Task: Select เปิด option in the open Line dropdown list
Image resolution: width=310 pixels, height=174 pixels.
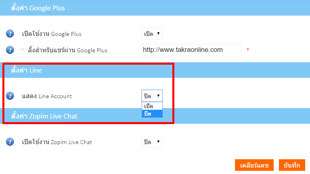Action: 152,106
